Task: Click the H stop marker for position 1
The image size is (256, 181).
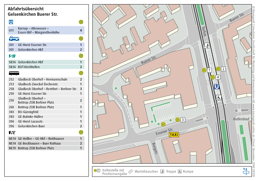Action: 204,70
